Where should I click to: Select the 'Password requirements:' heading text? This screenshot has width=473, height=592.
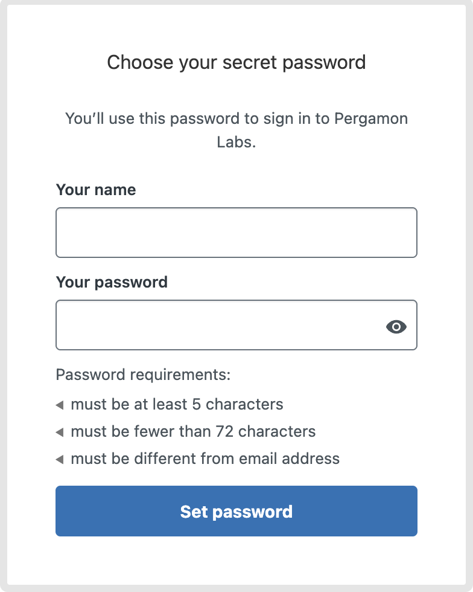[143, 375]
